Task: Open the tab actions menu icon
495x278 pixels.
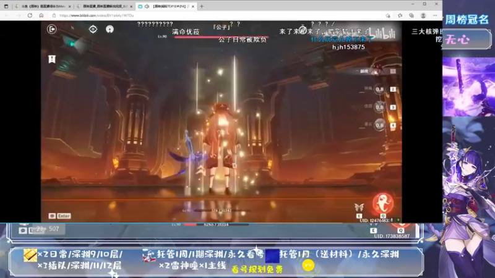Action: point(6,6)
